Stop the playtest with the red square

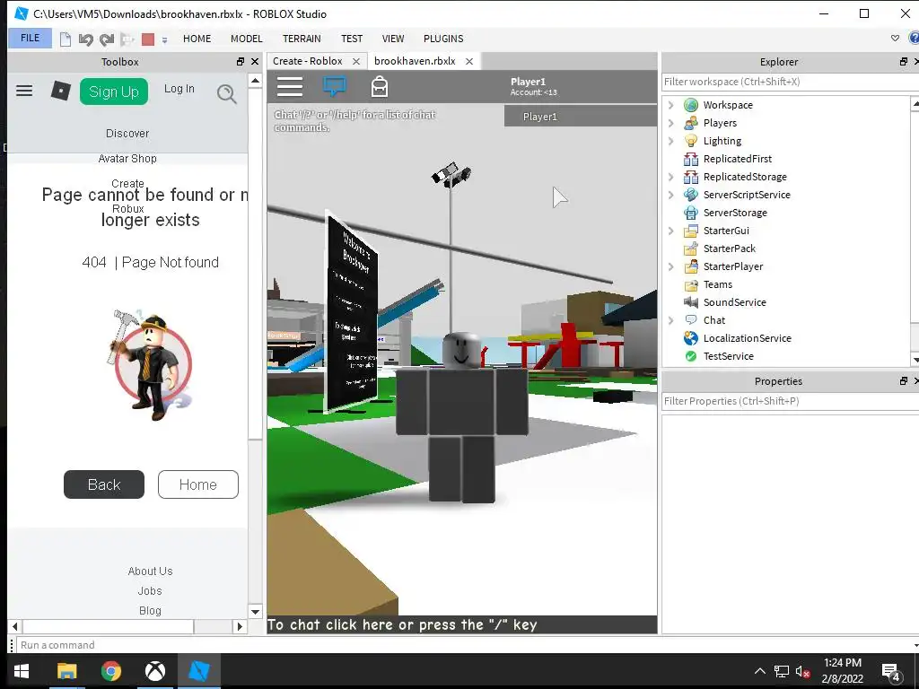pyautogui.click(x=148, y=39)
